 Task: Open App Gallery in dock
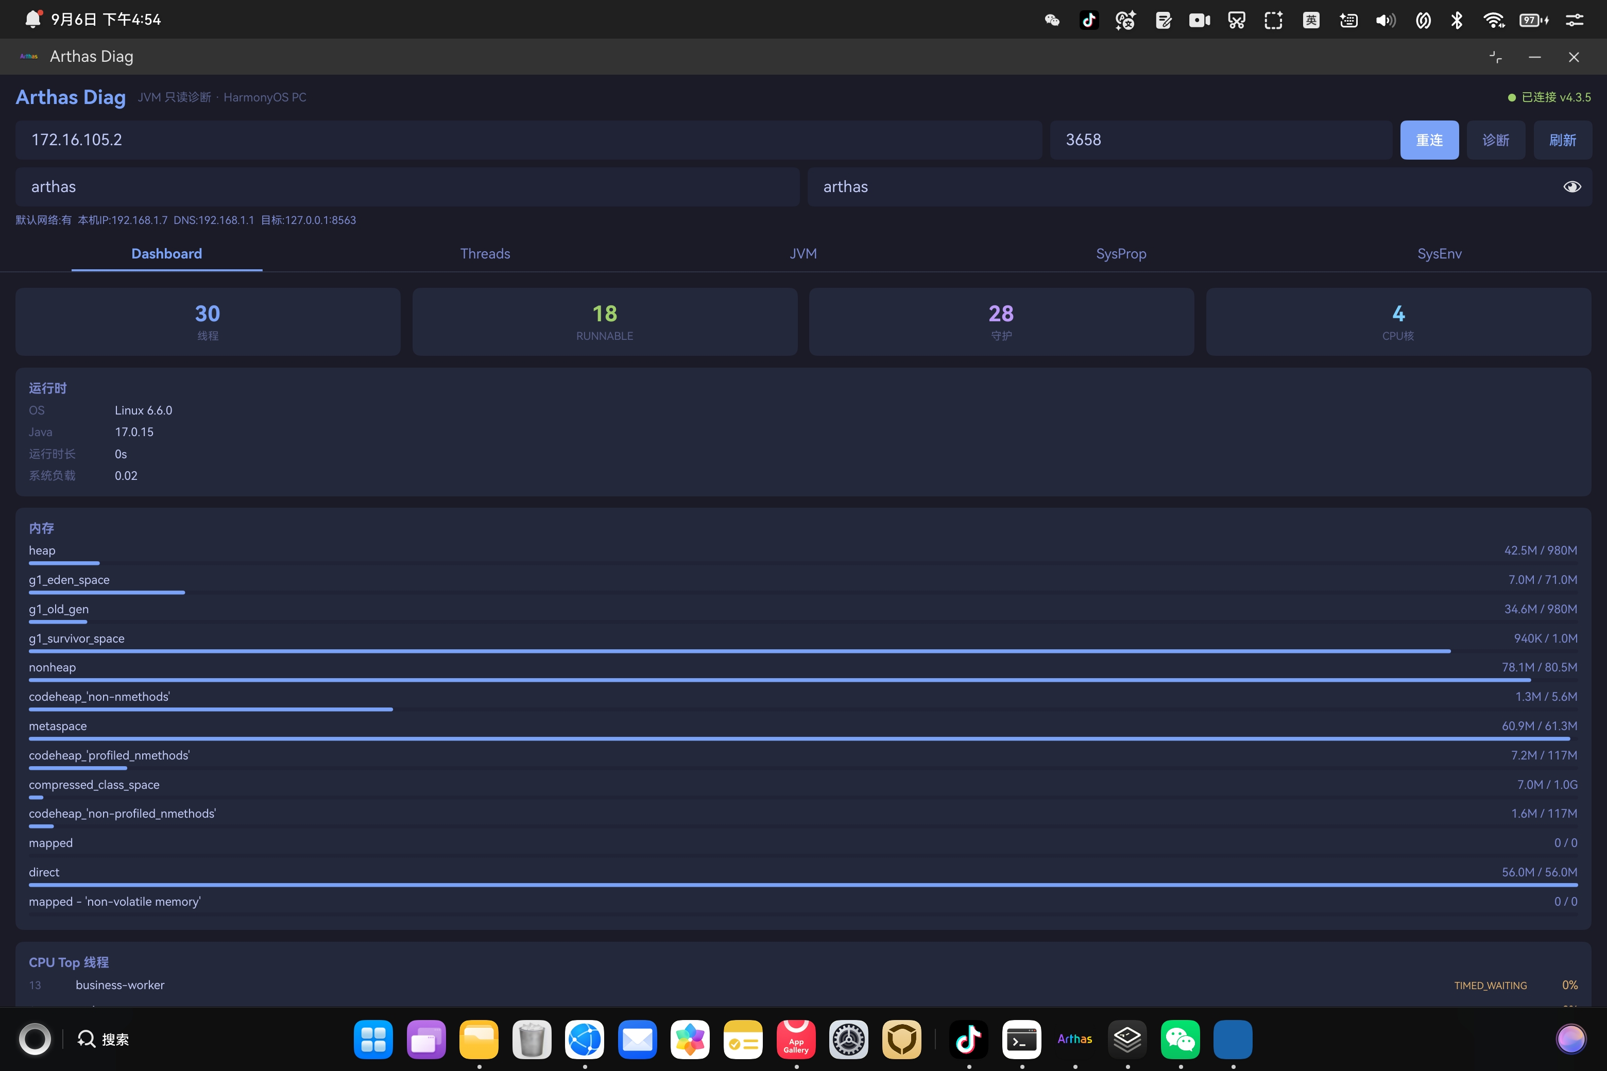click(x=796, y=1039)
